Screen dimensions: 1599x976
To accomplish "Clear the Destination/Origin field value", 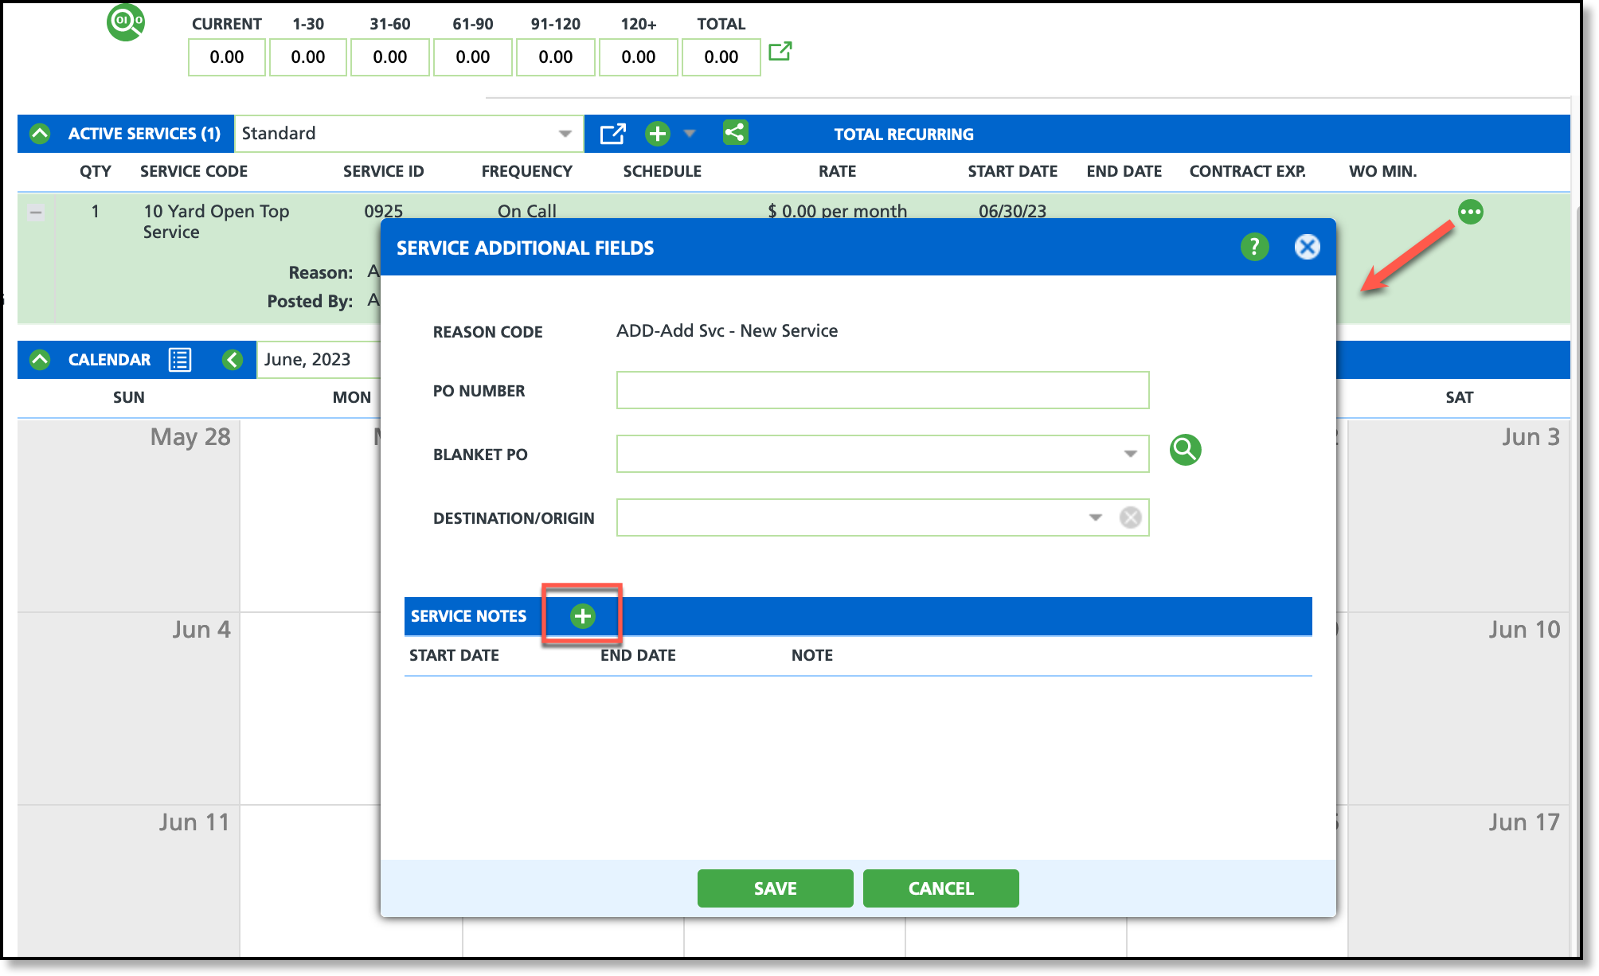I will tap(1130, 517).
